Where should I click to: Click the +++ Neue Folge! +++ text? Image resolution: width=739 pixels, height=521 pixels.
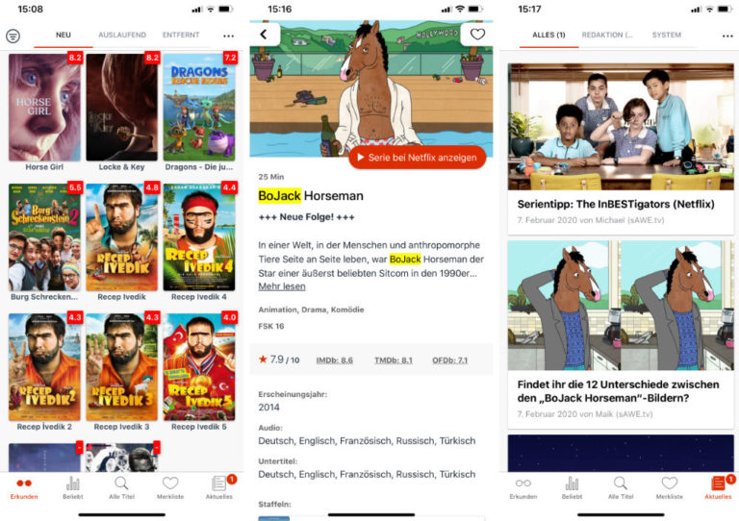[x=306, y=217]
